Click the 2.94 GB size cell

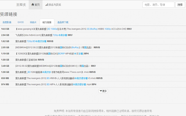tap(5, 35)
